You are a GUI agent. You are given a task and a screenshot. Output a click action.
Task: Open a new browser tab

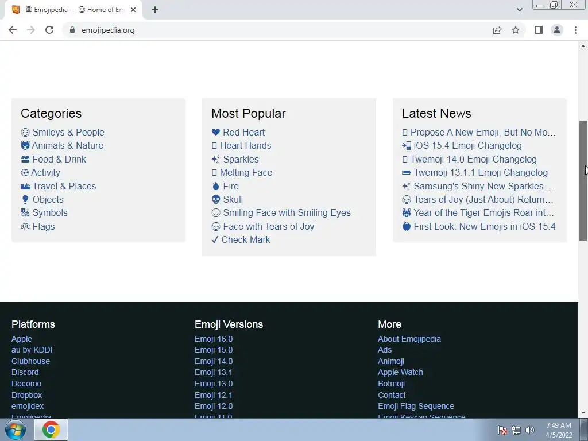click(x=155, y=10)
